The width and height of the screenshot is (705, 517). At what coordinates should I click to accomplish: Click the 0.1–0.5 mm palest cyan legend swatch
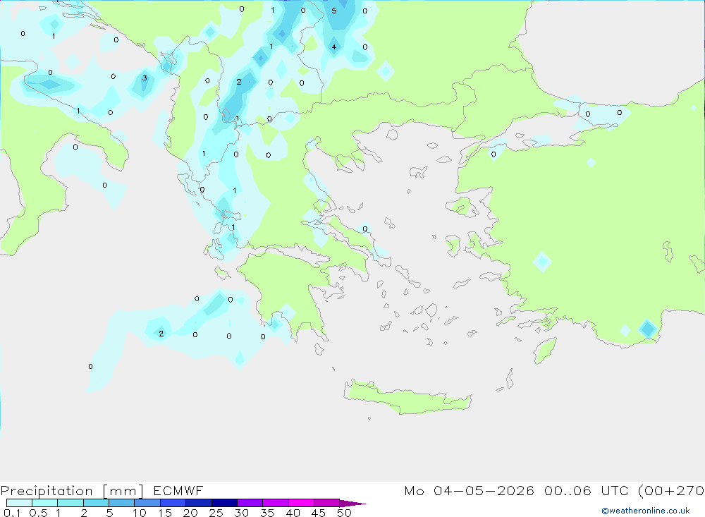point(19,503)
